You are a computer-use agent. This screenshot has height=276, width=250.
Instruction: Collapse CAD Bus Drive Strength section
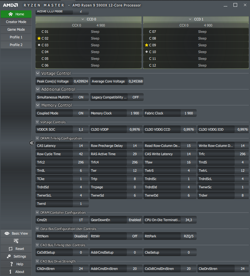click(37, 261)
